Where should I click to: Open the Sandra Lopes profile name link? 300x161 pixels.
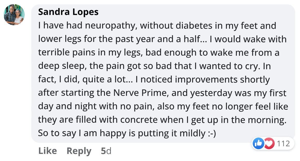click(68, 12)
